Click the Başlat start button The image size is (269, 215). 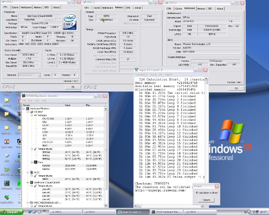[x=11, y=212]
